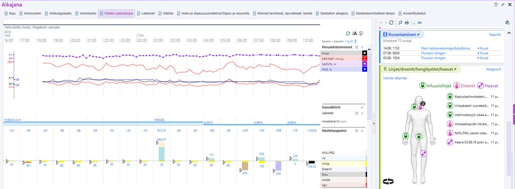
Task: Click the info icon above the chart legend
Action: click(361, 34)
